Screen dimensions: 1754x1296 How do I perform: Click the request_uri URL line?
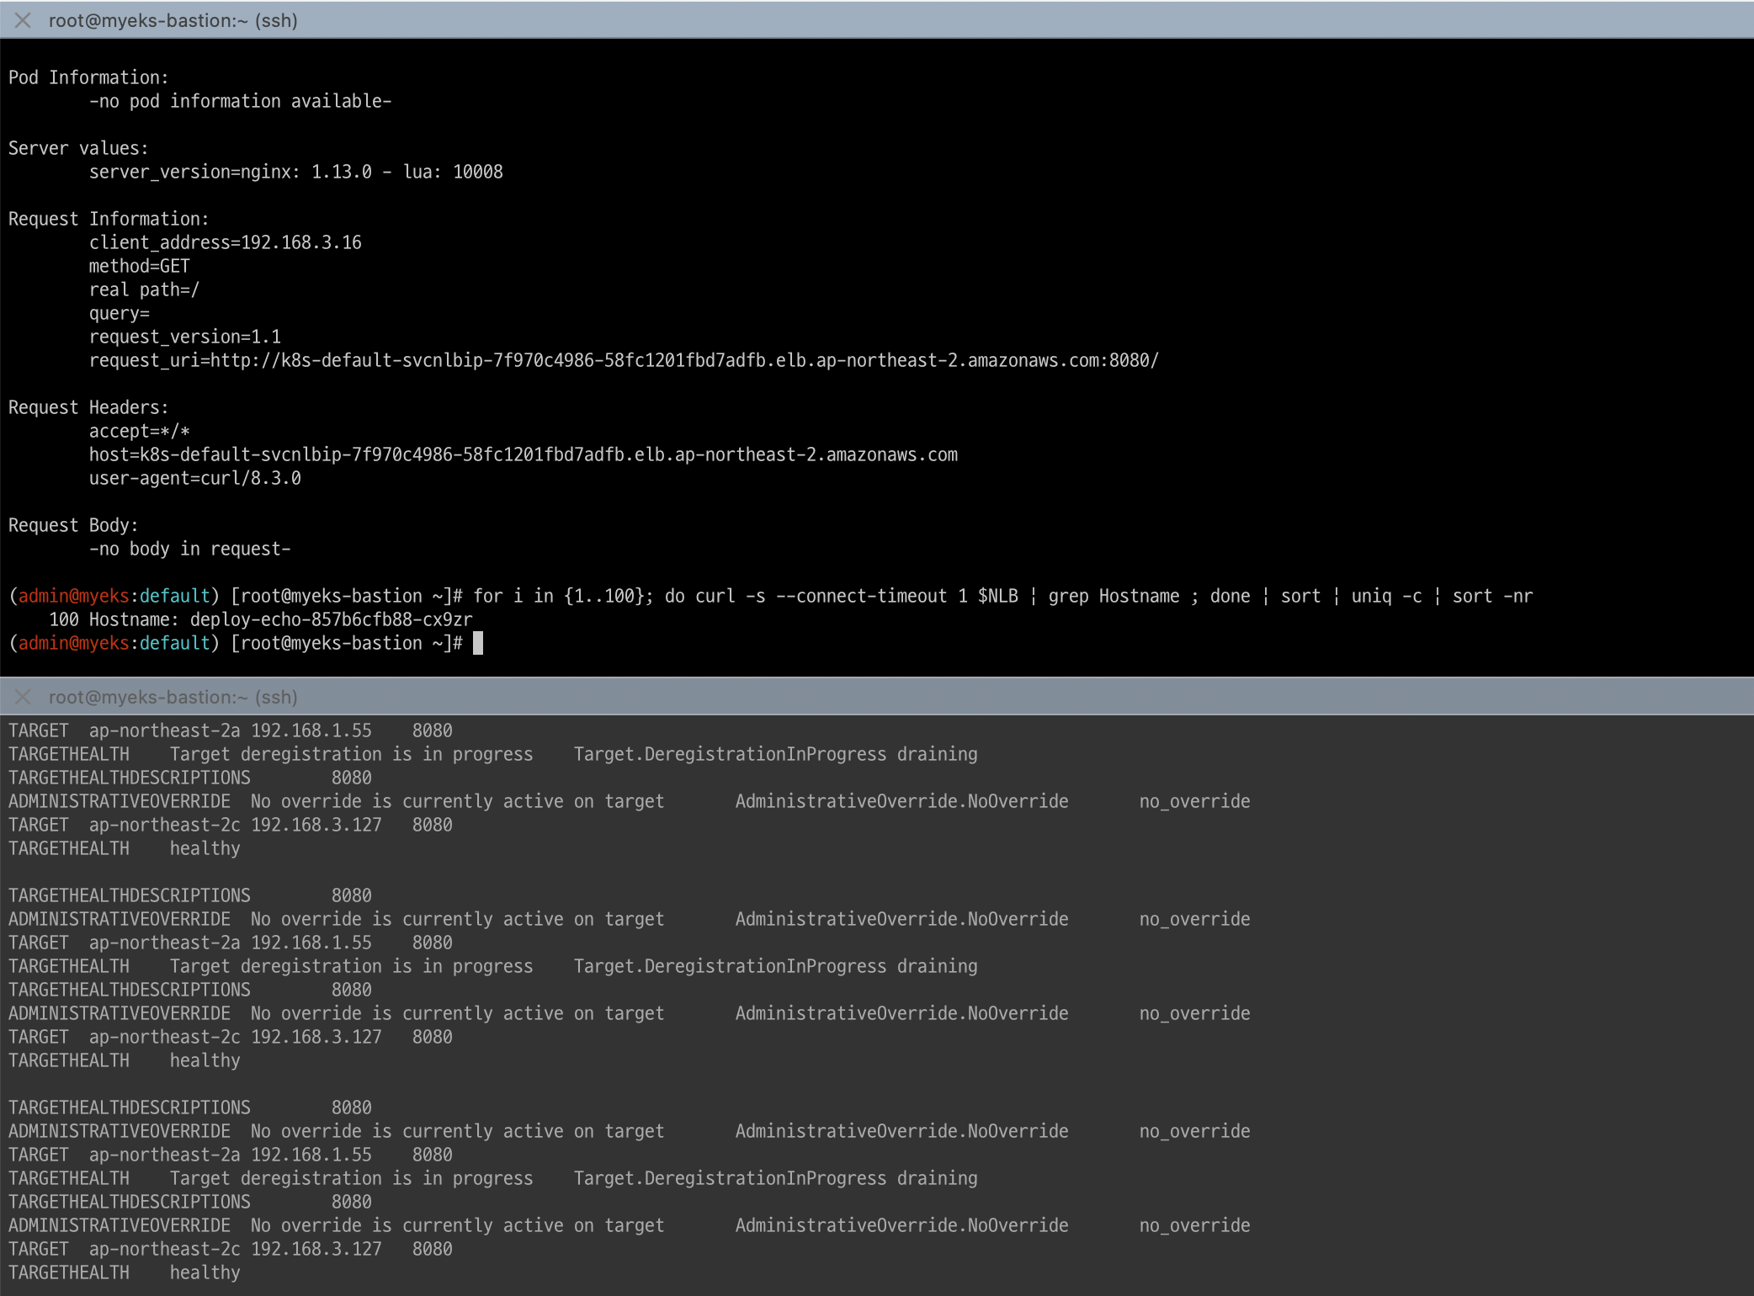pos(623,360)
